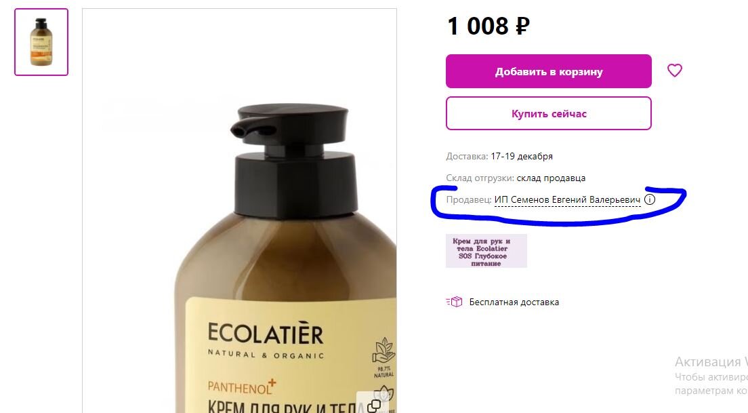Click the 1 008 ₽ price
Viewport: 748px width, 413px height.
[489, 26]
